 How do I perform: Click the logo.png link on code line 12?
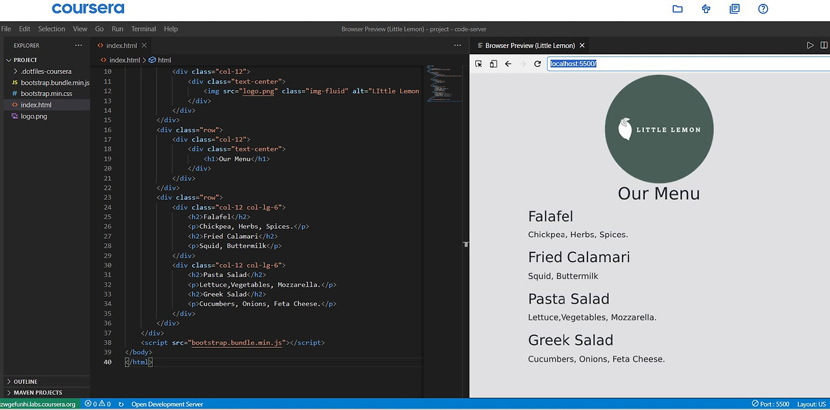click(257, 91)
